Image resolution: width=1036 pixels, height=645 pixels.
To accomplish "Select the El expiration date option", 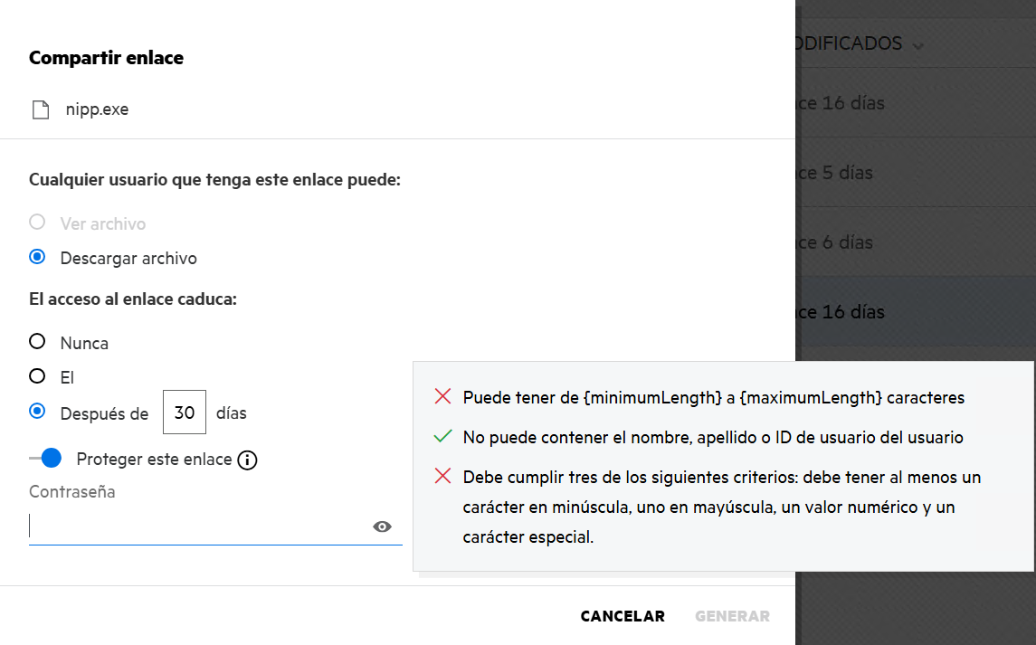I will [37, 375].
